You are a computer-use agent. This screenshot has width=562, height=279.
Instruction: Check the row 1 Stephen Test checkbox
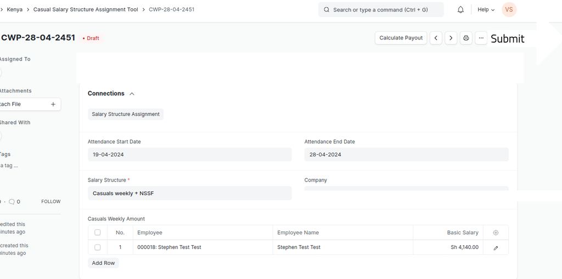pos(98,247)
